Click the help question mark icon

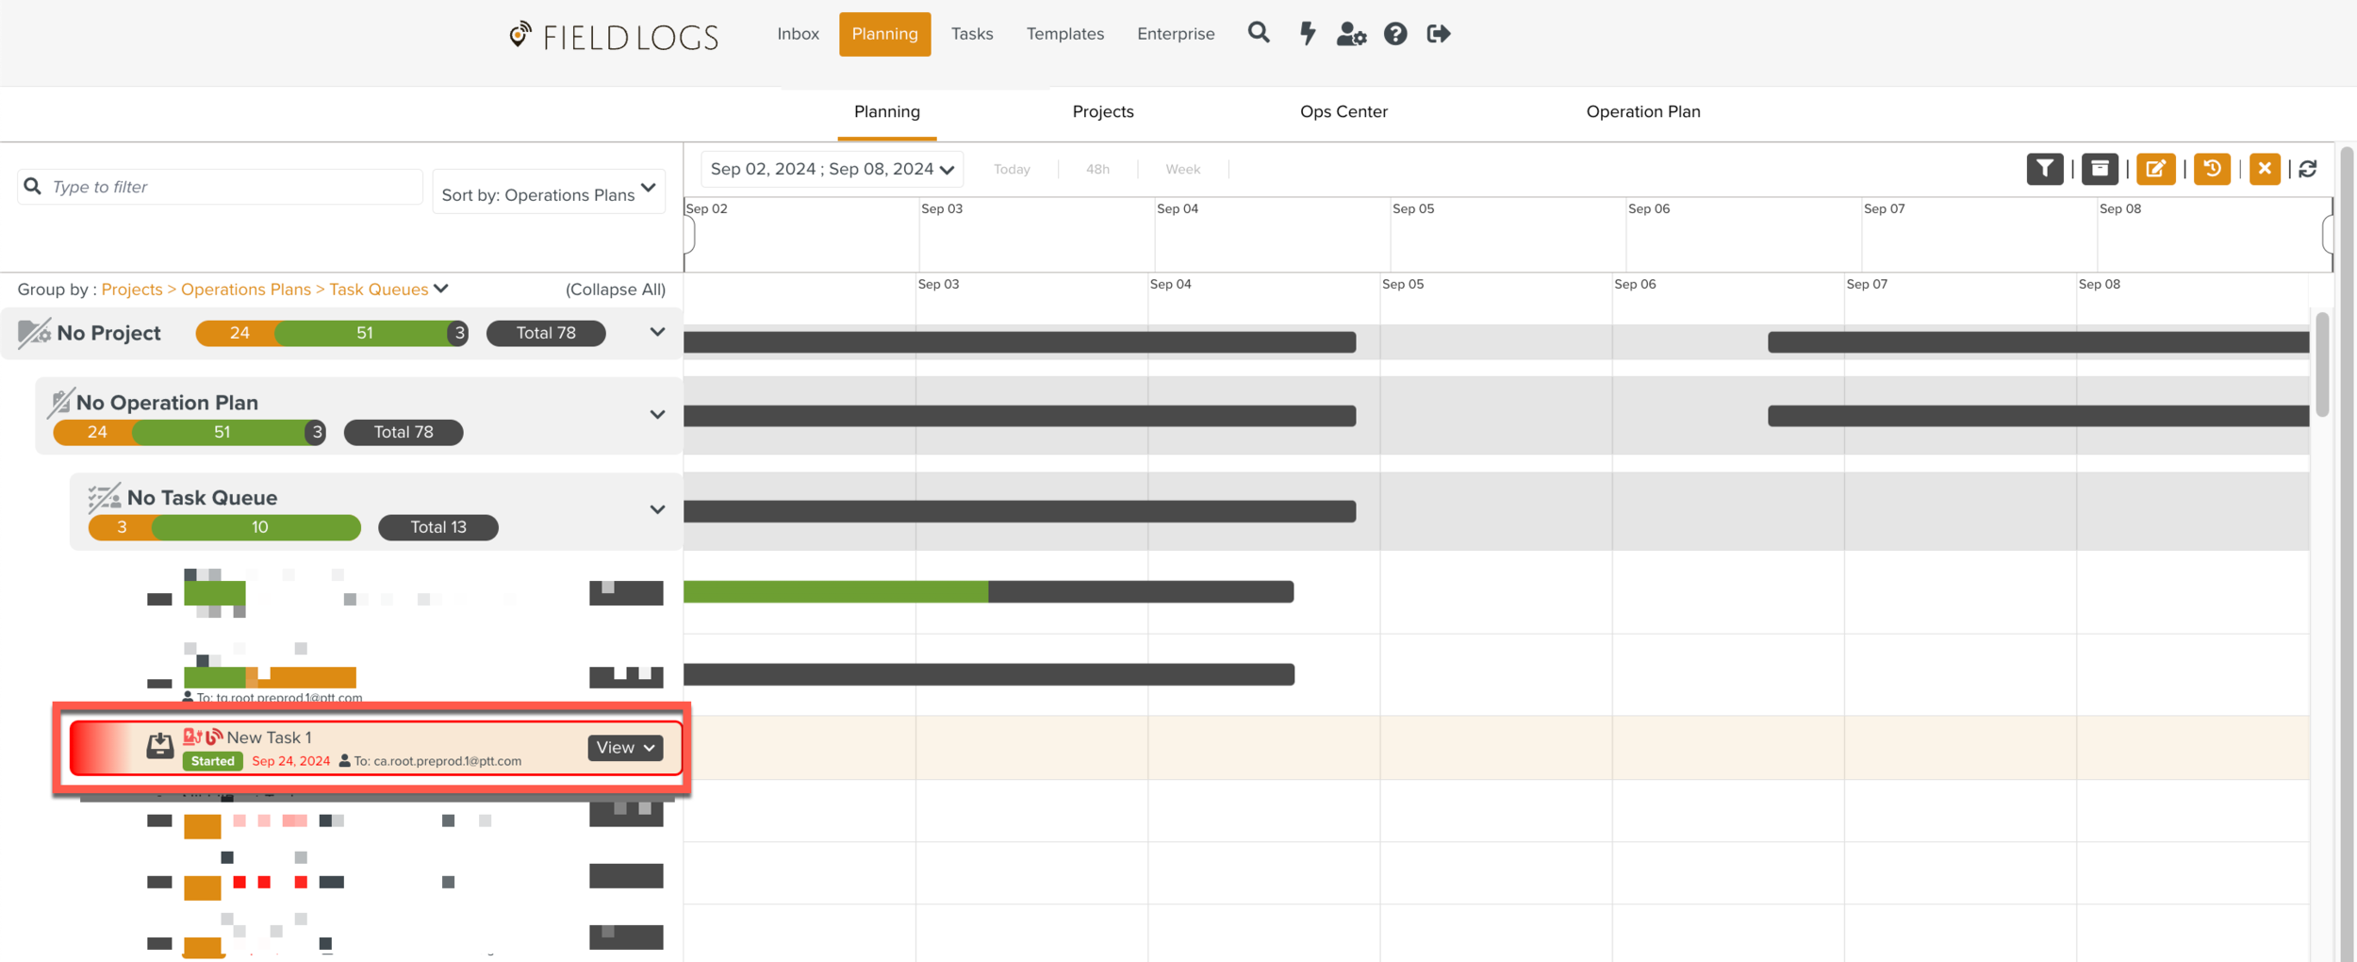point(1395,34)
